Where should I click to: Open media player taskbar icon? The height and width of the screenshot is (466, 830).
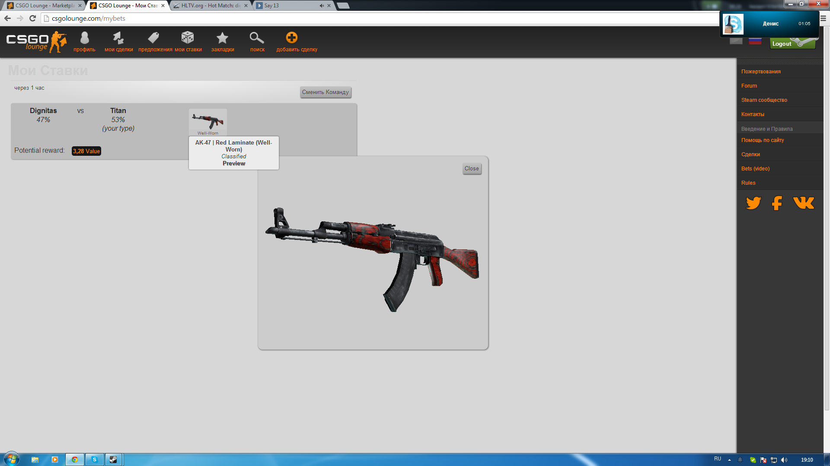(x=55, y=460)
